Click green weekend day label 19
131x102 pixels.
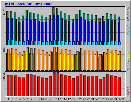click(x=77, y=99)
